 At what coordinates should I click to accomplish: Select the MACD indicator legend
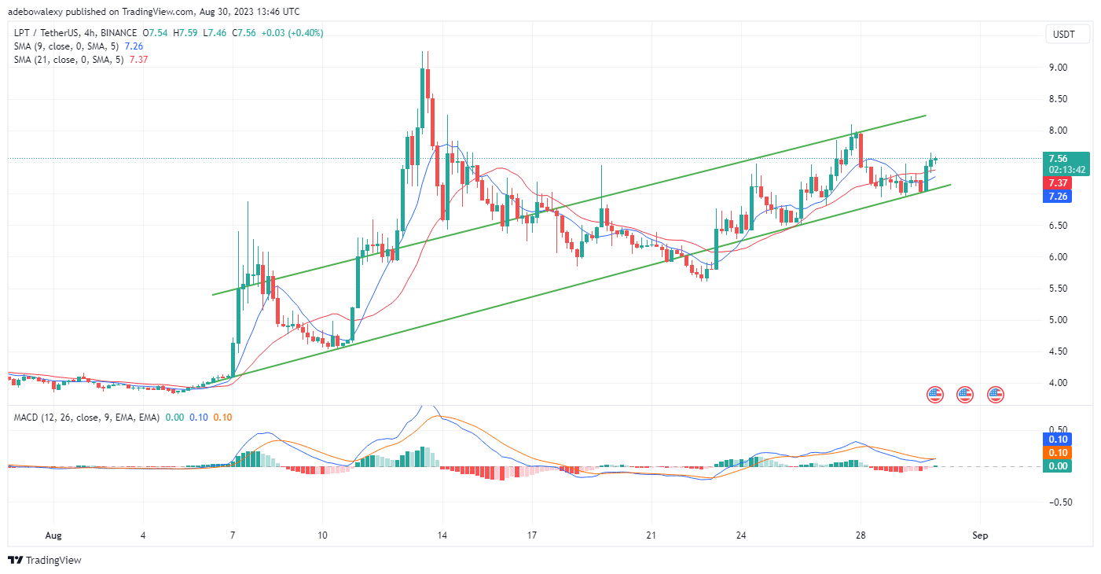[x=86, y=417]
